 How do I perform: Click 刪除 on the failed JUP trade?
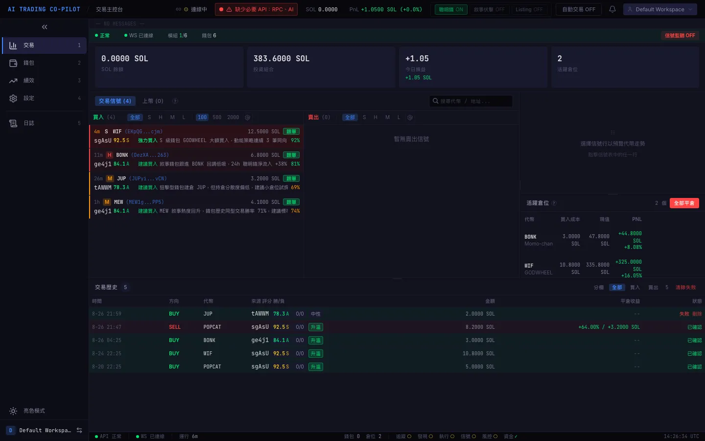point(697,314)
